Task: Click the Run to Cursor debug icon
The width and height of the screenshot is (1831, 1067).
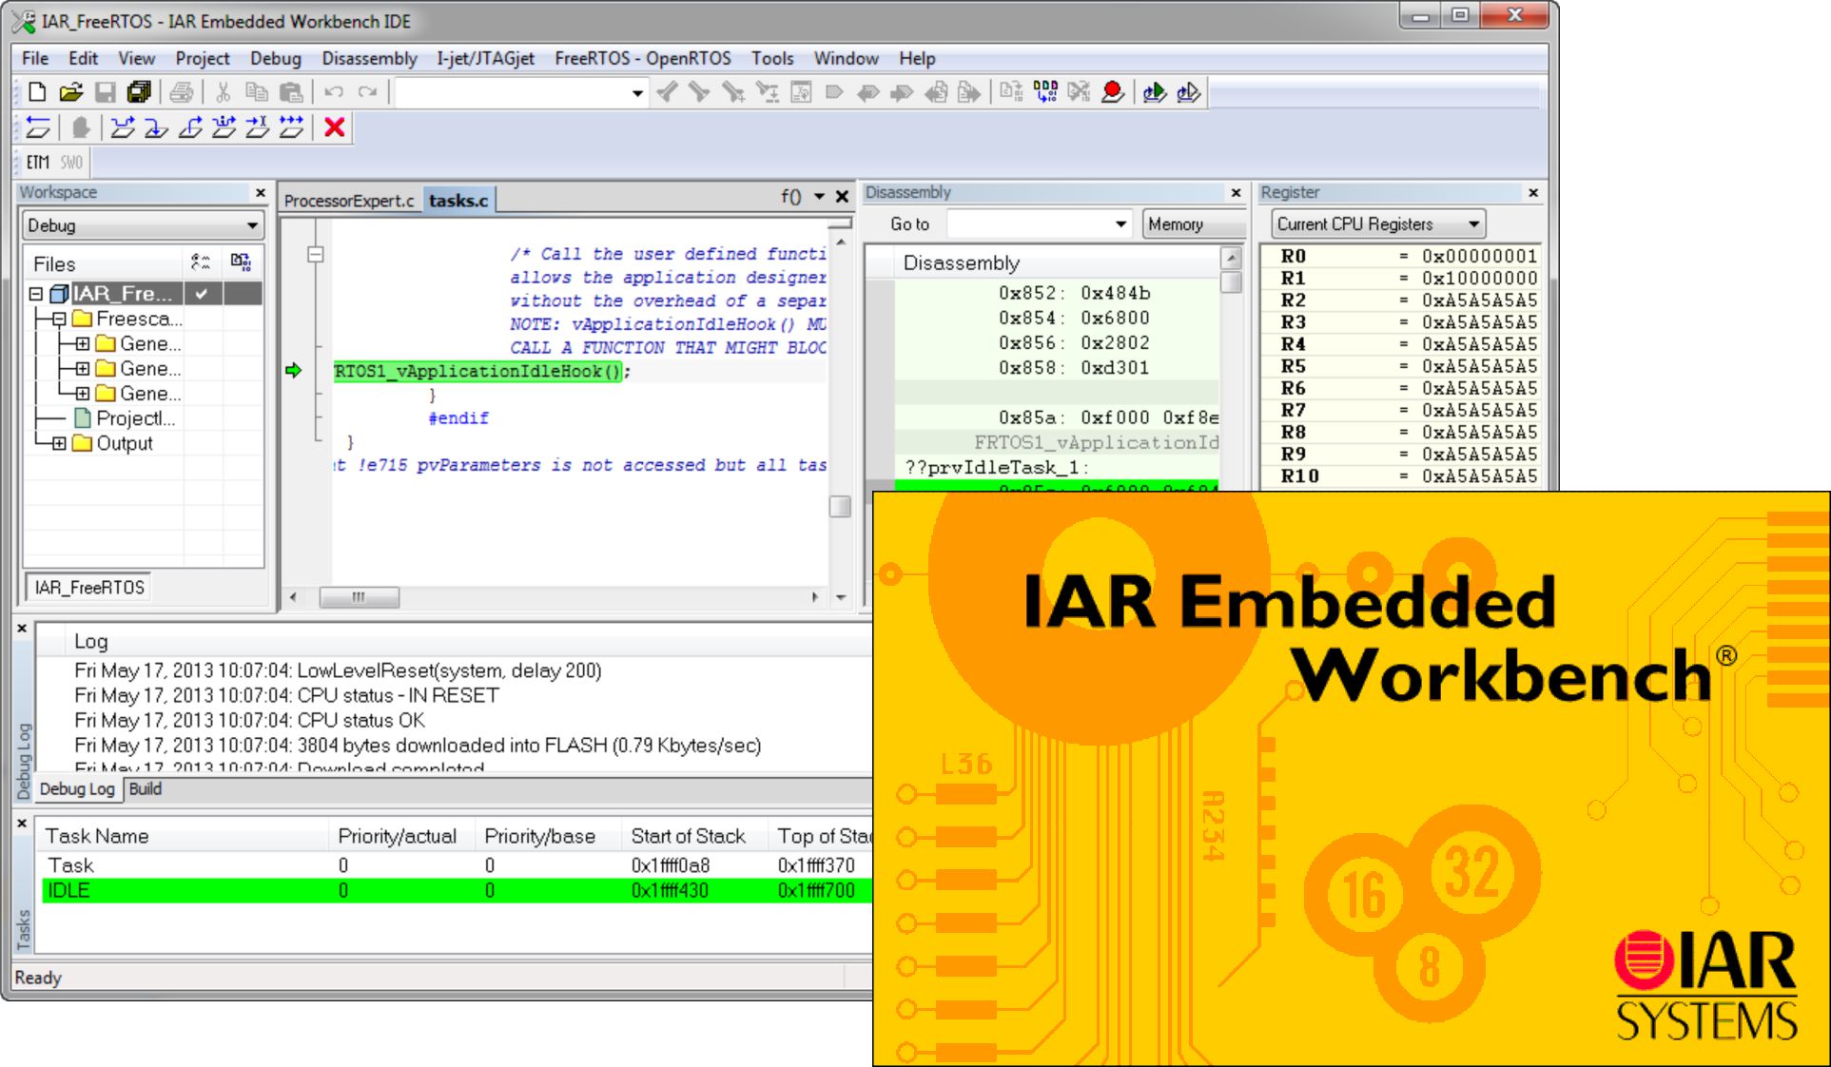Action: coord(258,126)
